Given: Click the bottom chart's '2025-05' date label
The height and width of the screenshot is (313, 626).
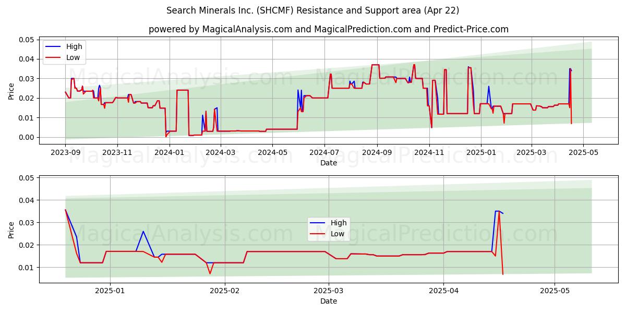Looking at the screenshot, I should coord(555,291).
